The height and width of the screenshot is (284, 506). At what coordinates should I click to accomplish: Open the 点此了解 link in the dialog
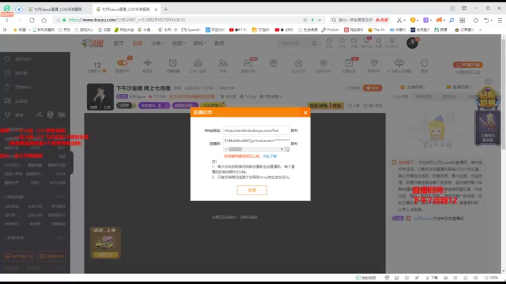(x=270, y=156)
